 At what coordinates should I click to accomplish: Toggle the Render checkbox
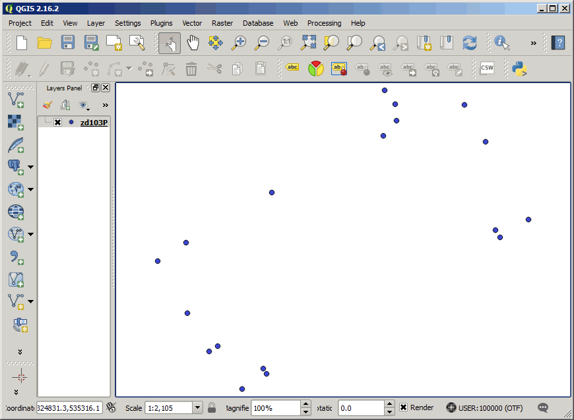click(x=403, y=407)
